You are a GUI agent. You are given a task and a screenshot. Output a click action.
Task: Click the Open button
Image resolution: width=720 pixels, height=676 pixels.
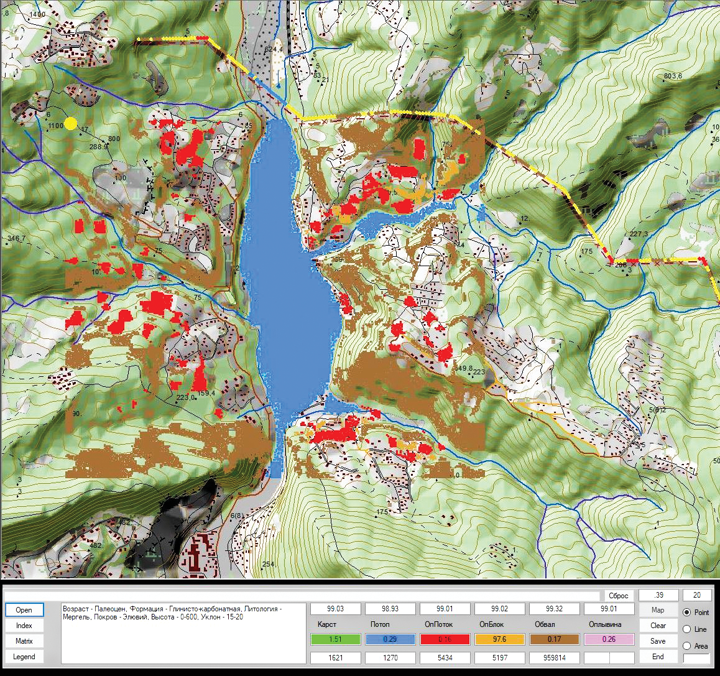coord(24,610)
